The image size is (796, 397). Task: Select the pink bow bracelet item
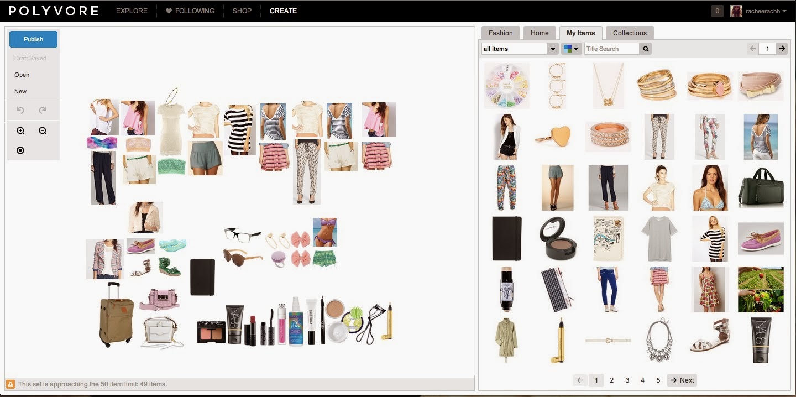[x=761, y=86]
